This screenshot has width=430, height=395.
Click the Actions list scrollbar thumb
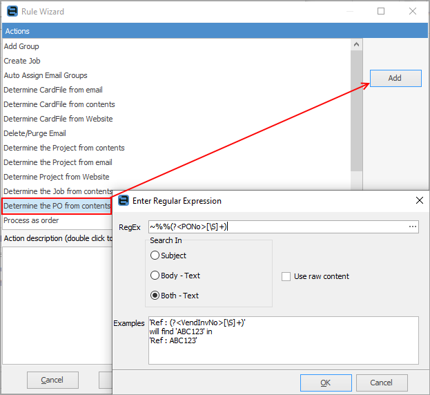click(356, 110)
